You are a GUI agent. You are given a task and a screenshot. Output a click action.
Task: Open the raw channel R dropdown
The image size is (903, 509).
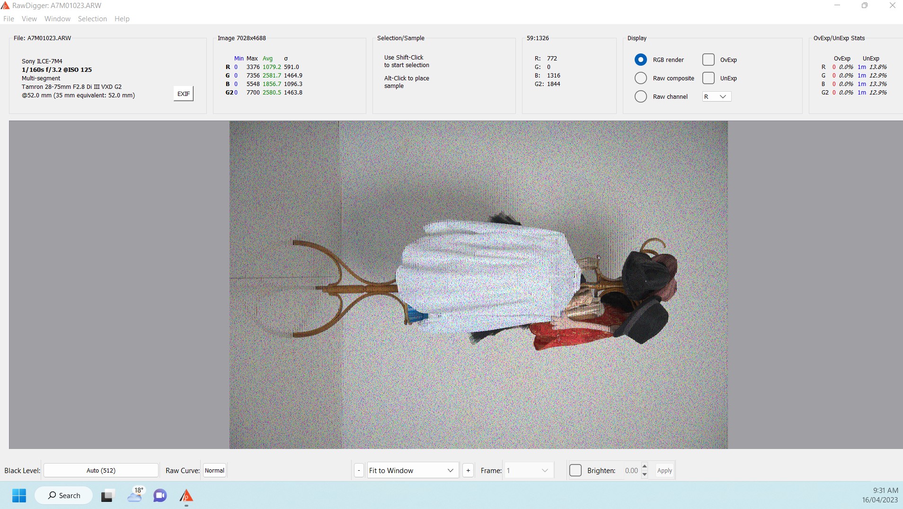[x=717, y=96]
